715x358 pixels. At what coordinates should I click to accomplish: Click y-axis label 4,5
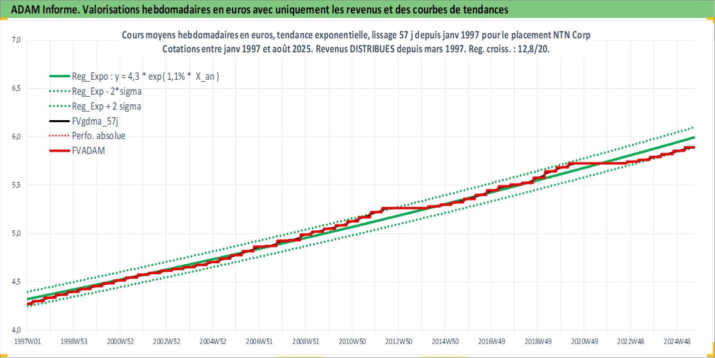tap(15, 282)
